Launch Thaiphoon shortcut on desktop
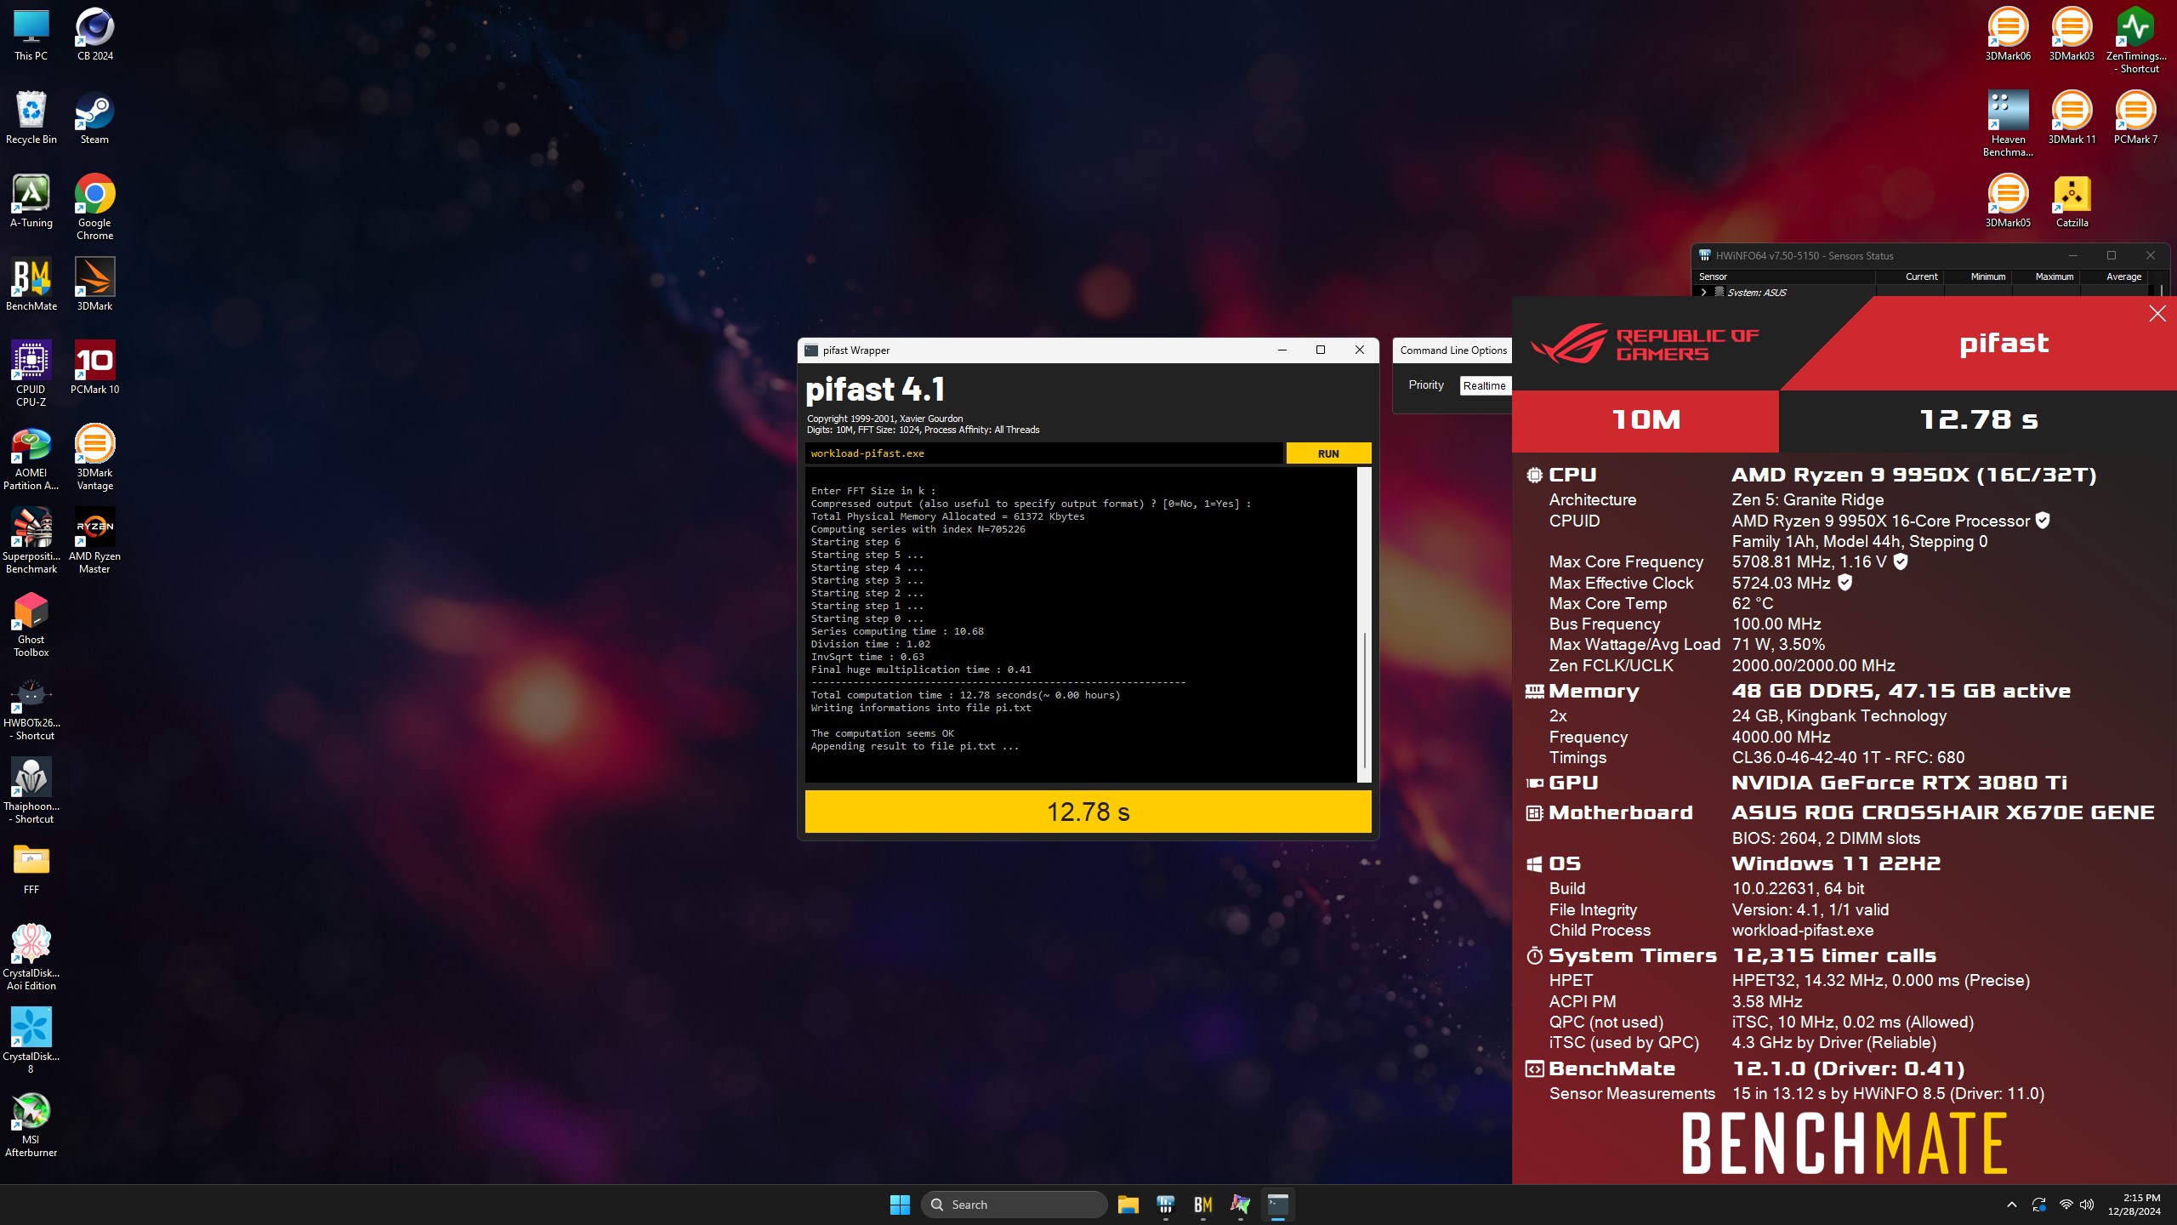 [31, 790]
